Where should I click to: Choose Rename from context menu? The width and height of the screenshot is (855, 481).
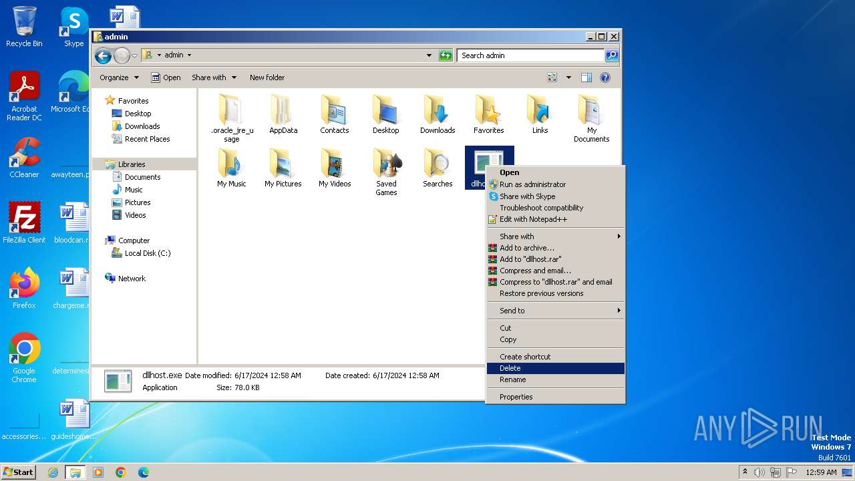555,379
